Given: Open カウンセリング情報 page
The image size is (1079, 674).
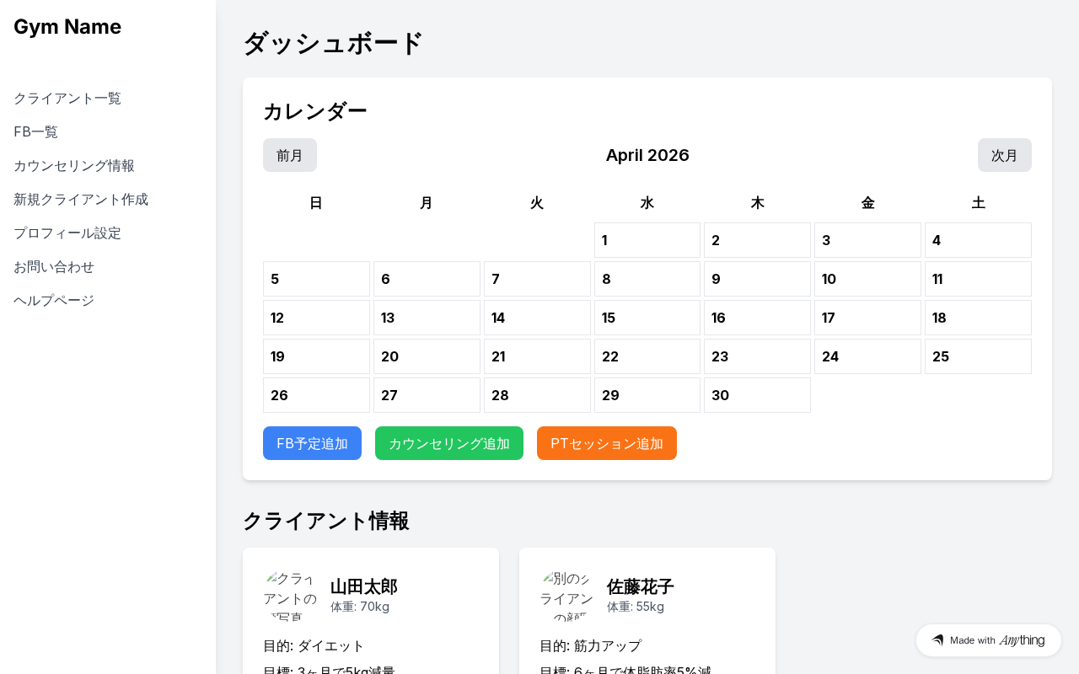Looking at the screenshot, I should [x=74, y=166].
